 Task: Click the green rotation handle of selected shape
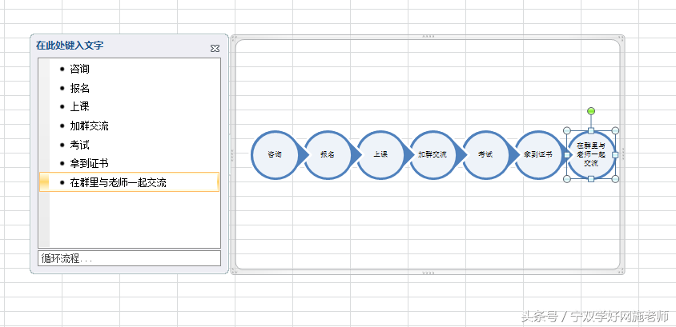[x=591, y=111]
